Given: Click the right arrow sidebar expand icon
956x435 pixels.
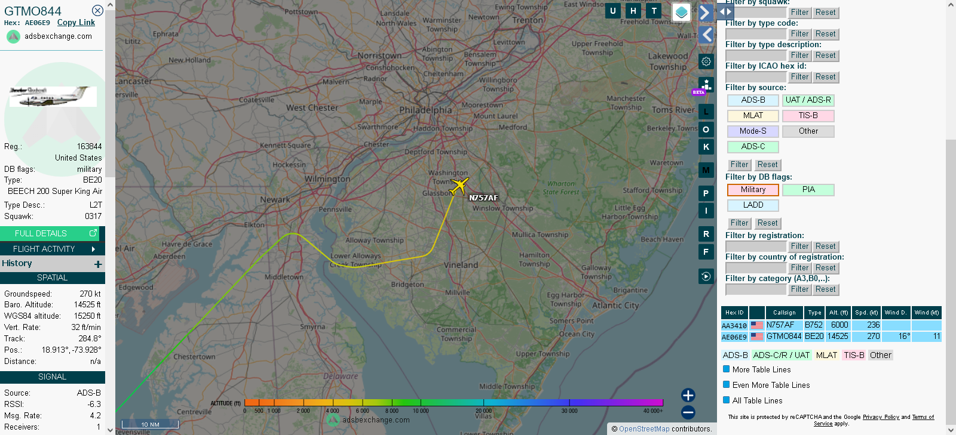Looking at the screenshot, I should [x=706, y=13].
